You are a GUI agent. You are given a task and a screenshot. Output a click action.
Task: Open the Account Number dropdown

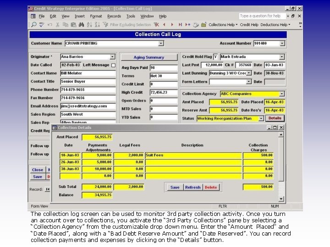(x=282, y=43)
